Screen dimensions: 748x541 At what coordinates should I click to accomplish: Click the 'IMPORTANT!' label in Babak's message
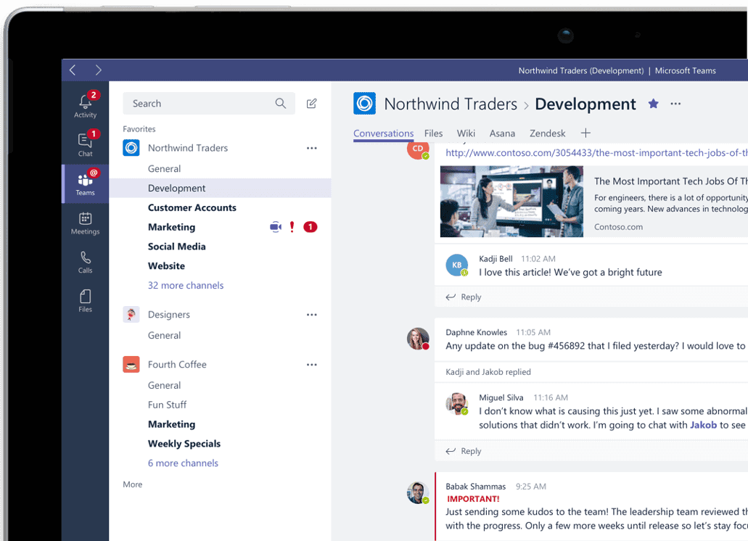click(473, 499)
